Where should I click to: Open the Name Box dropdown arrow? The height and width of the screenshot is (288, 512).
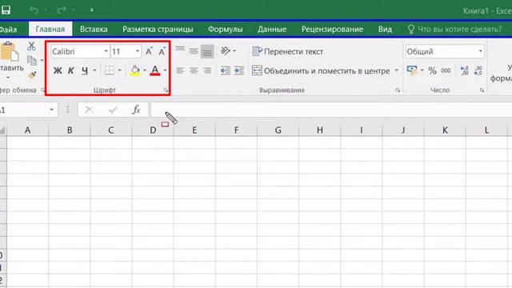pyautogui.click(x=51, y=110)
